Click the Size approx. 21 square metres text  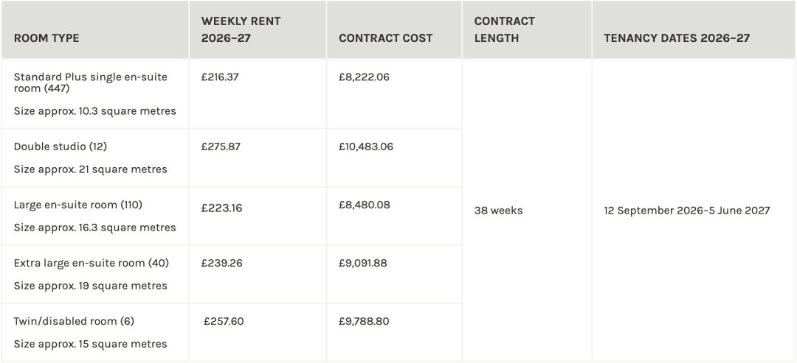point(90,169)
